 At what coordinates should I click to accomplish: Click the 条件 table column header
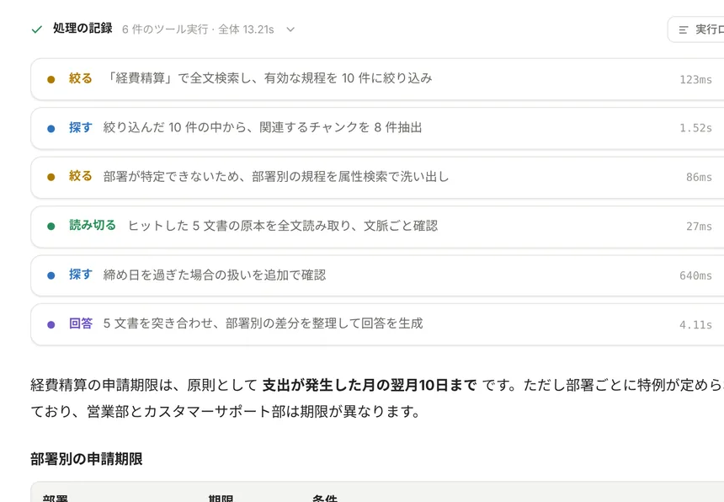(325, 499)
